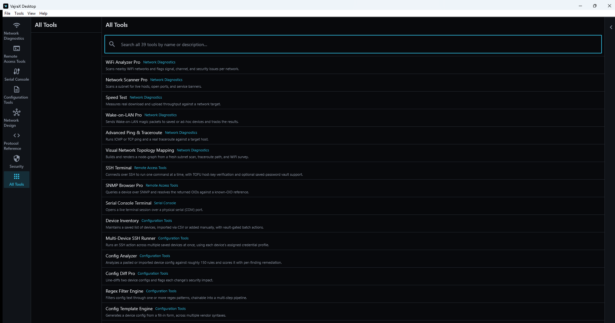615x323 pixels.
Task: Open the File menu
Action: pos(7,13)
